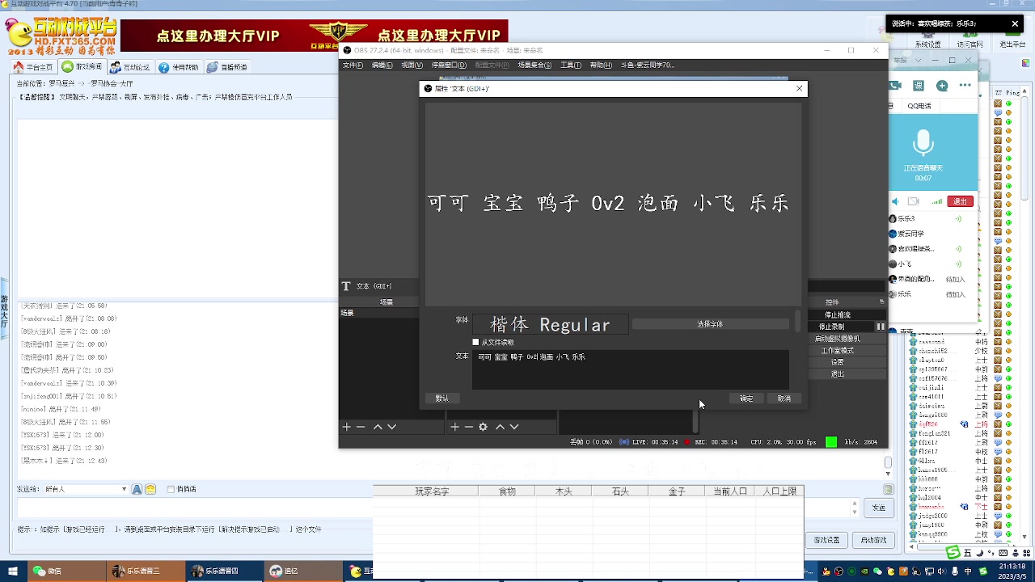
Task: Enable the 从文件读取 checkbox
Action: pos(475,341)
